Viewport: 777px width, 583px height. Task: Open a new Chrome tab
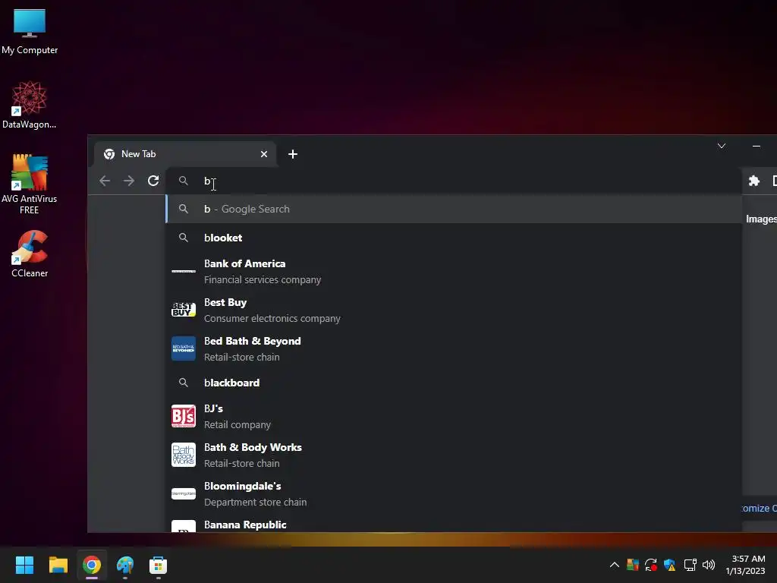pyautogui.click(x=293, y=154)
